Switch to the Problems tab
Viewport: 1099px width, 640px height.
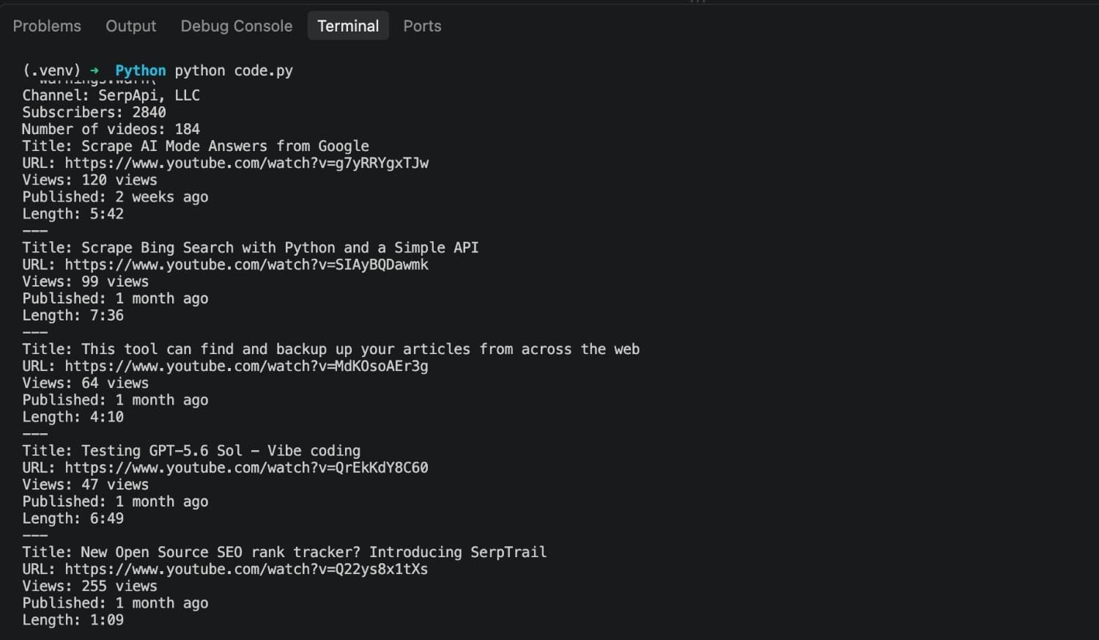[x=47, y=26]
